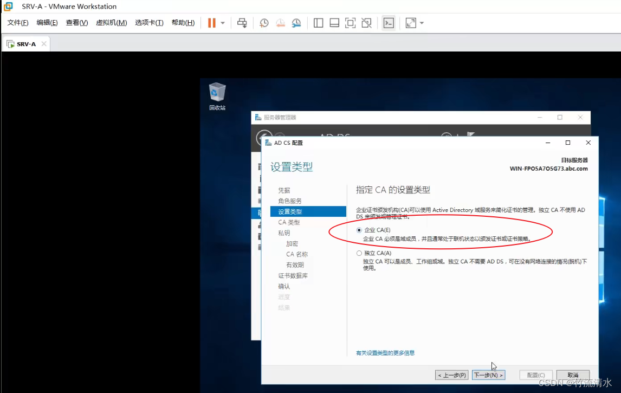
Task: Open the 虚拟机(M) menu
Action: pos(111,23)
